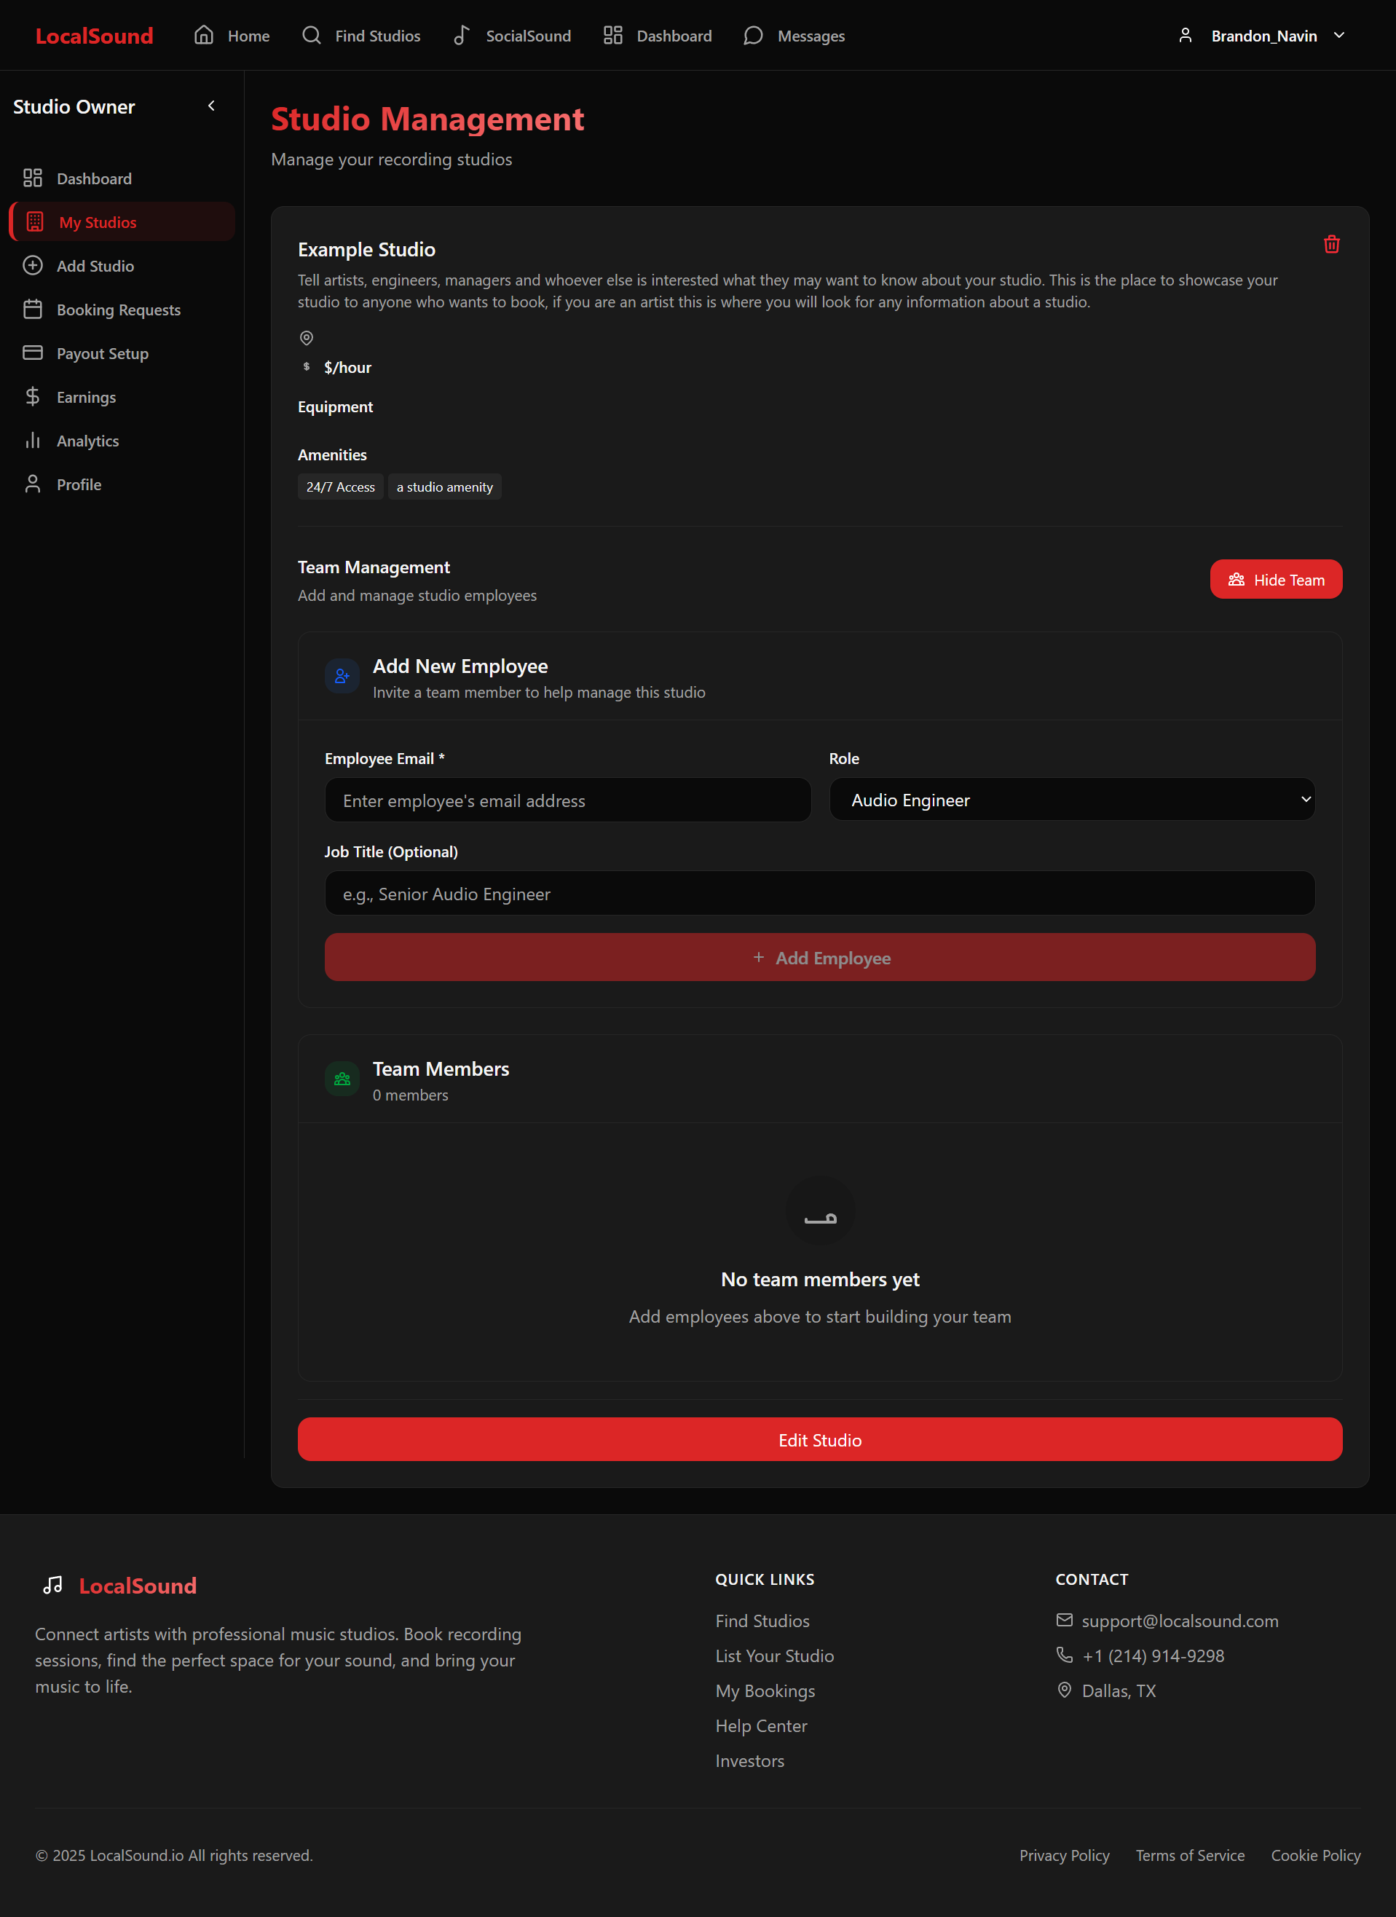Collapse the Studio Owner sidebar
Viewport: 1396px width, 1917px height.
(x=211, y=106)
